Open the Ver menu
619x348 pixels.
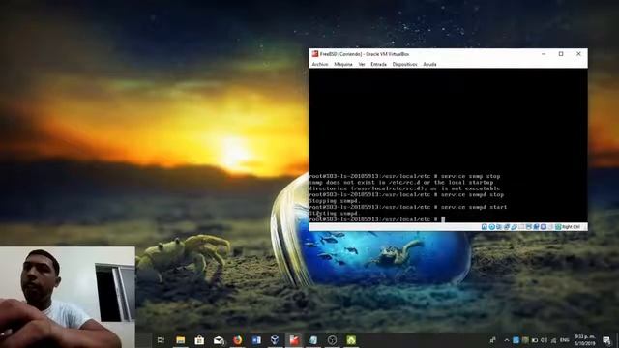coord(362,64)
